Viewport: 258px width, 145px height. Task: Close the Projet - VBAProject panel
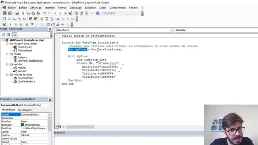coord(50,29)
